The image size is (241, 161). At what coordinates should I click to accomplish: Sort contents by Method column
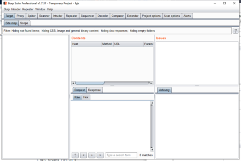pyautogui.click(x=107, y=44)
